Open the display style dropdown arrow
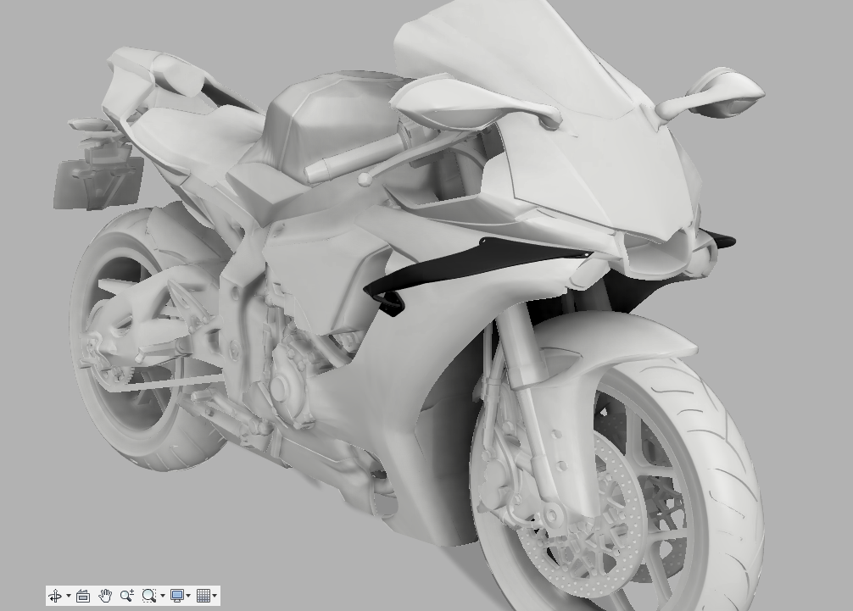Image resolution: width=853 pixels, height=611 pixels. pyautogui.click(x=188, y=596)
